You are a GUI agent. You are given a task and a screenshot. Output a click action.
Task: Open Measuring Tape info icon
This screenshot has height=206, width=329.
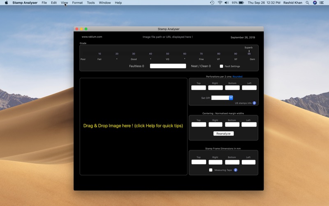[236, 170]
